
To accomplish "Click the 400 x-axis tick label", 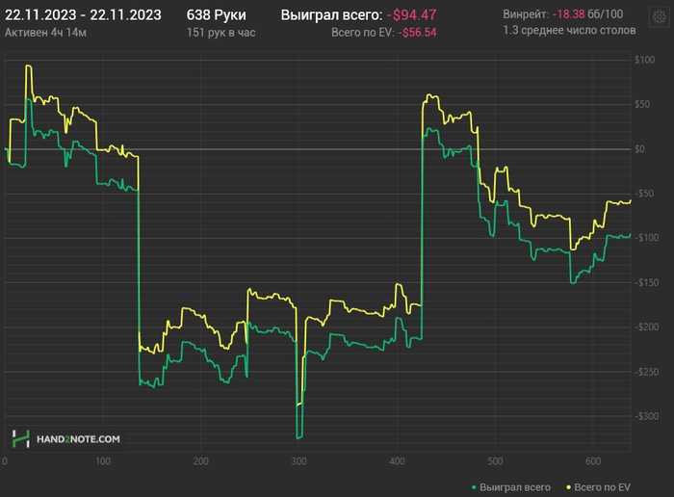I will click(x=397, y=461).
